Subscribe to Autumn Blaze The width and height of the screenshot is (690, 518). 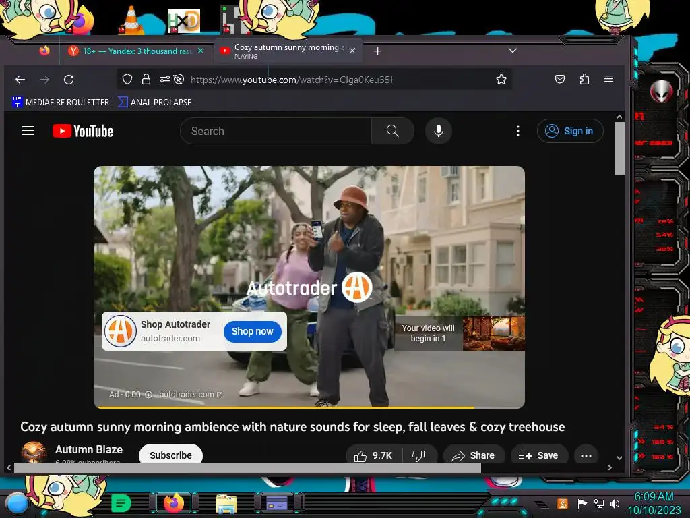click(170, 455)
